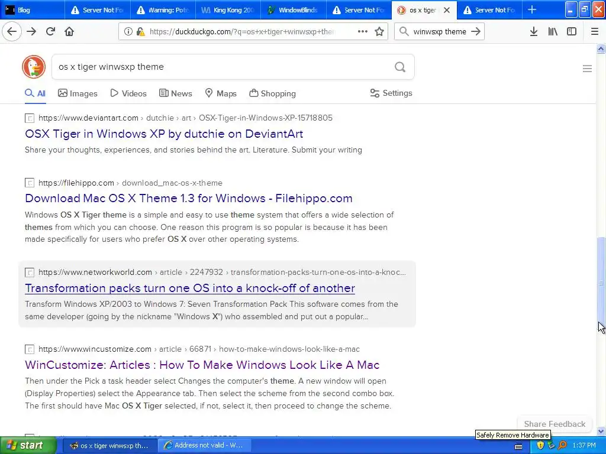
Task: Open the Firefox home page
Action: pos(69,31)
